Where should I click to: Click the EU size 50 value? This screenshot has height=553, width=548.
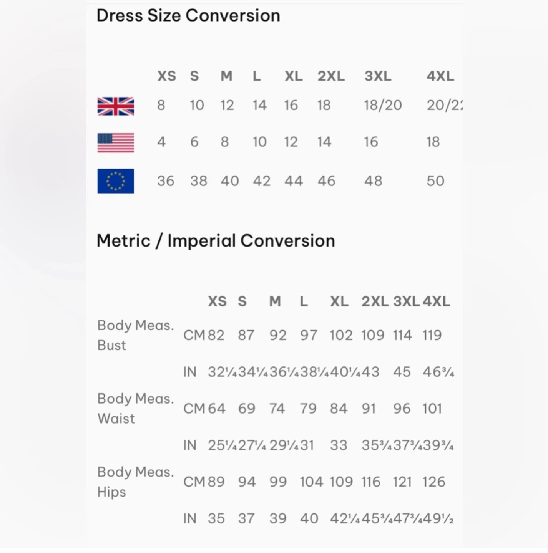(x=435, y=181)
